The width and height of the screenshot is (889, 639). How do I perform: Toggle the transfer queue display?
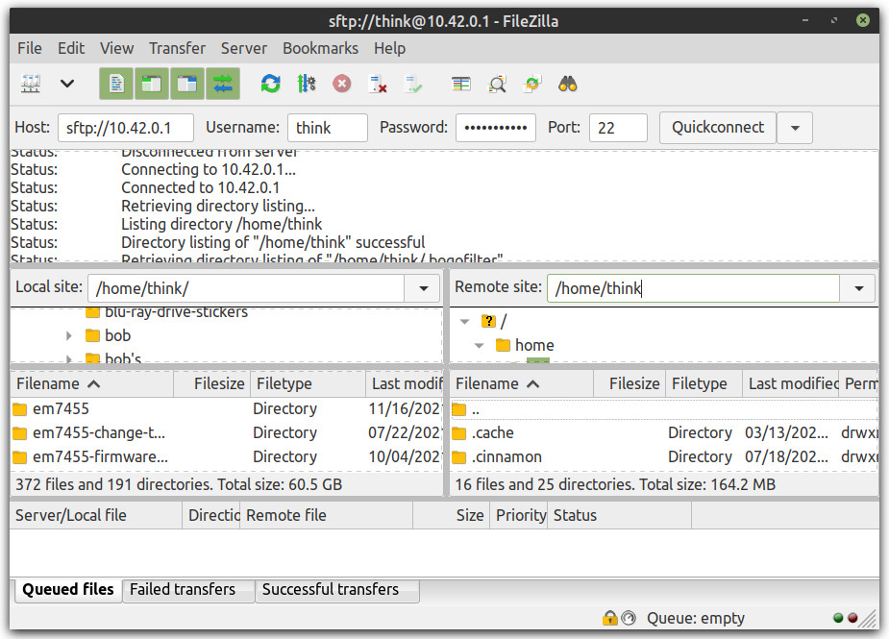point(222,84)
